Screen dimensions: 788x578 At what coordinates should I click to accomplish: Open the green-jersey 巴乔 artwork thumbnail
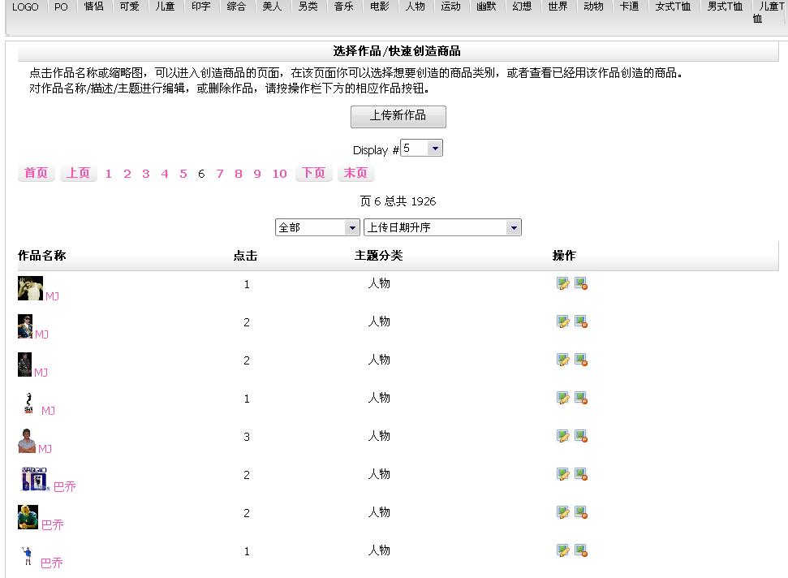[28, 517]
